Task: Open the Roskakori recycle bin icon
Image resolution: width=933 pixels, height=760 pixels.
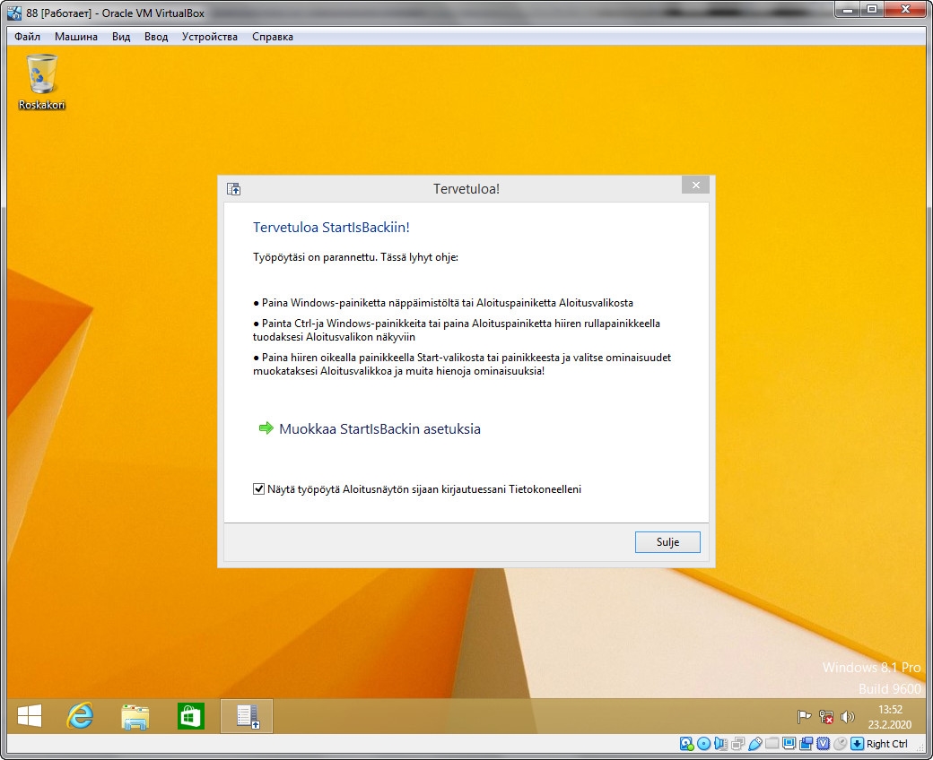Action: click(x=42, y=81)
